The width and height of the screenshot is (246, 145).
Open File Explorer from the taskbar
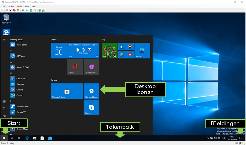coord(35,138)
